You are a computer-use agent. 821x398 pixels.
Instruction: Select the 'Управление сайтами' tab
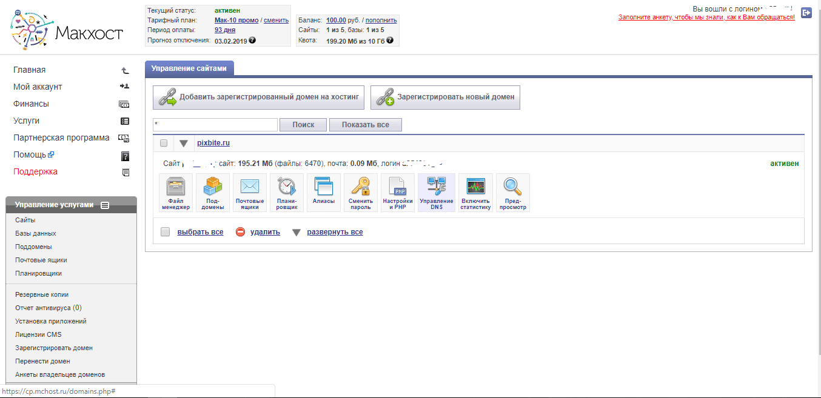189,68
